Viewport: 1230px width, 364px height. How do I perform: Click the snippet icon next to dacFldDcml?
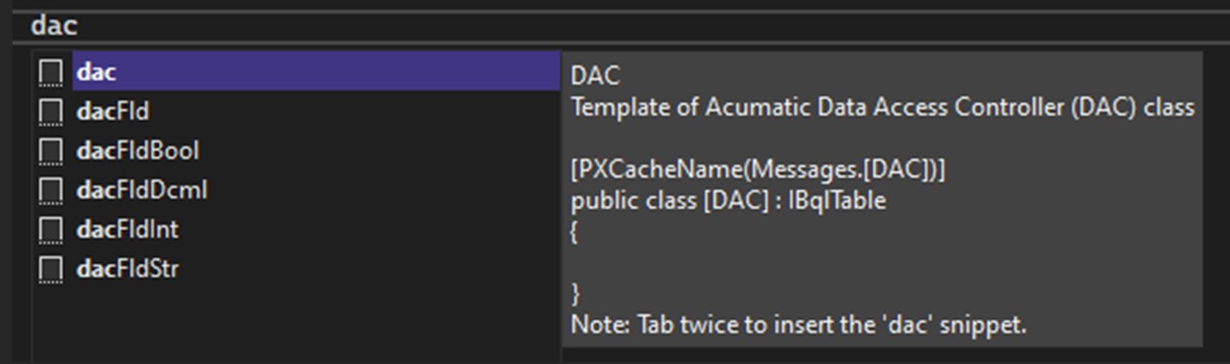(x=50, y=190)
